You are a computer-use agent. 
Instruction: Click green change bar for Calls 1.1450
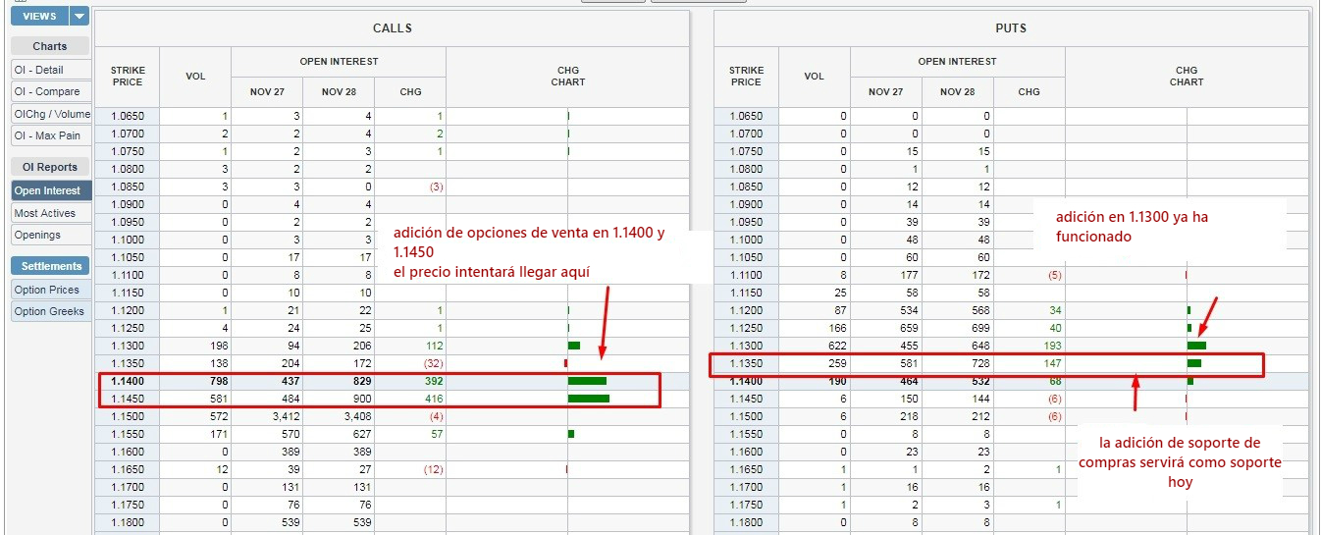tap(588, 399)
